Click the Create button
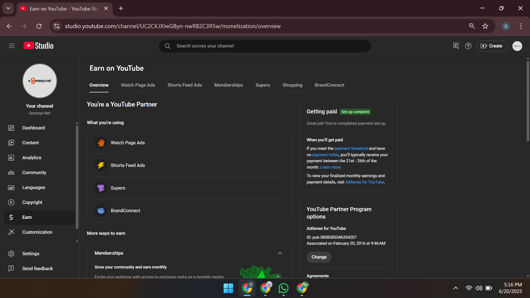Viewport: 530px width, 298px height. coord(492,46)
